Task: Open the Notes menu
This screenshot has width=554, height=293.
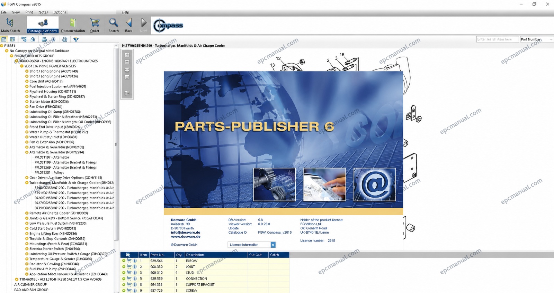Action: (x=43, y=12)
